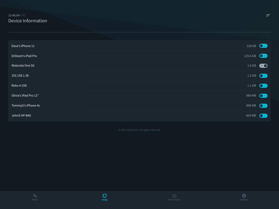Click the 898 MB usage value

[x=251, y=106]
